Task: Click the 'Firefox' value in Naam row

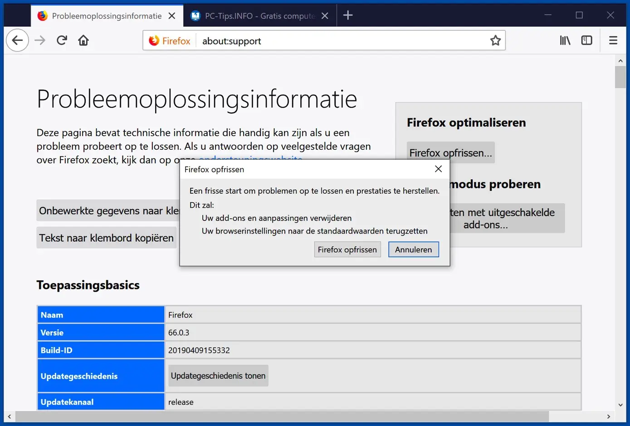Action: (x=181, y=315)
